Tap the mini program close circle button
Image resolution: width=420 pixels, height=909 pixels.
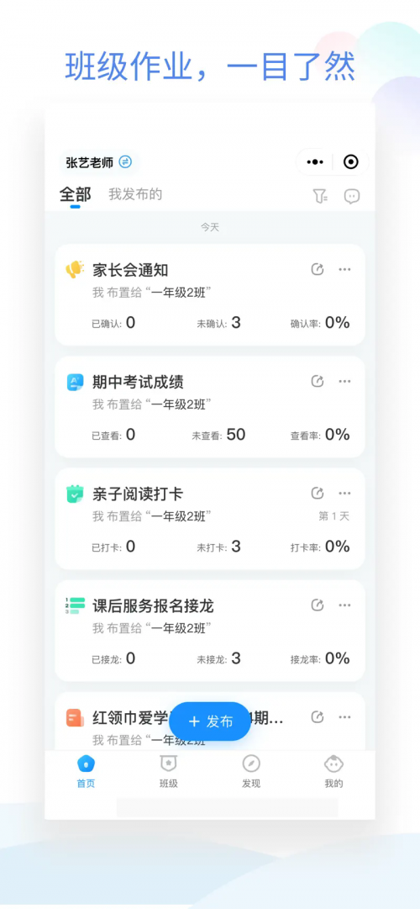coord(350,162)
